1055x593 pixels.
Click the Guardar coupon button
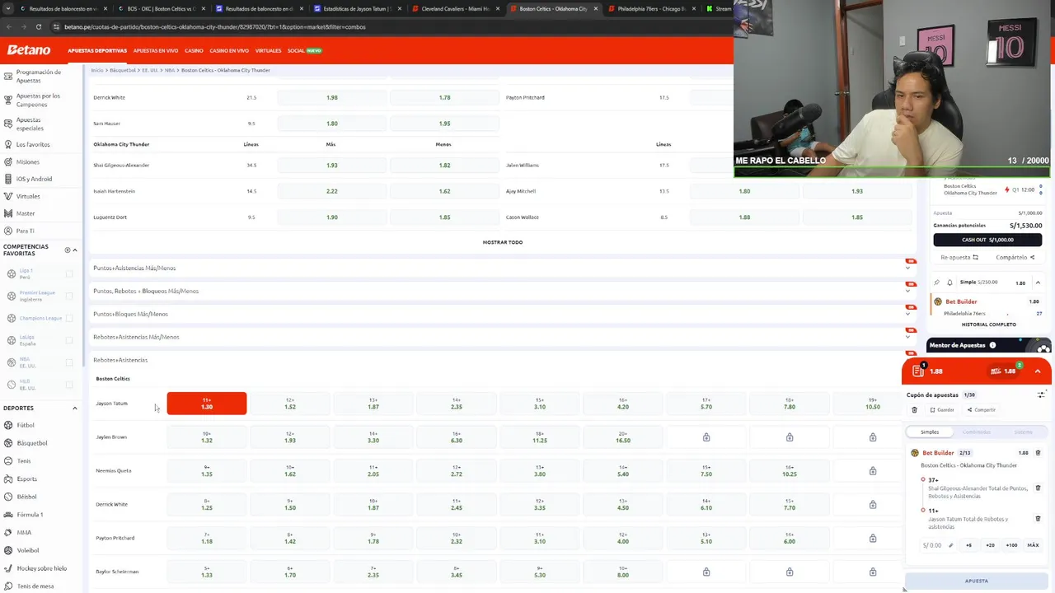tap(942, 410)
